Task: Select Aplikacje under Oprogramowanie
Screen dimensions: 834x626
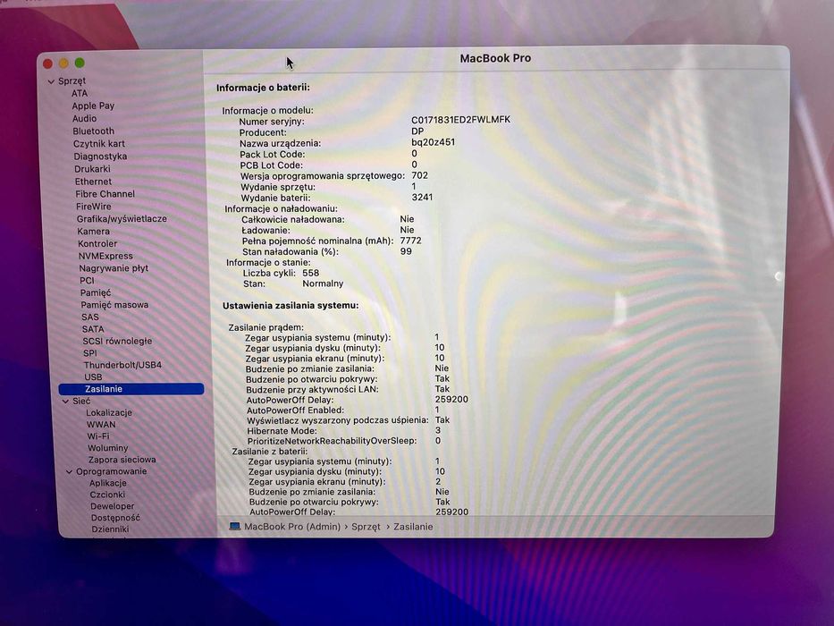Action: tap(108, 483)
